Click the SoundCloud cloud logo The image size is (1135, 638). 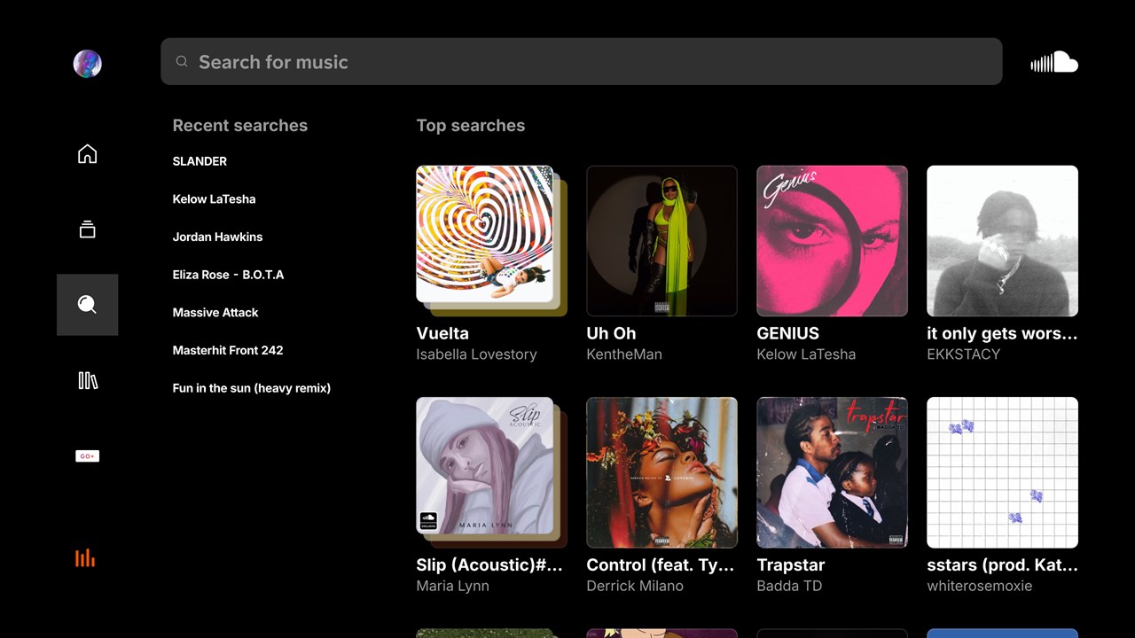click(1053, 62)
